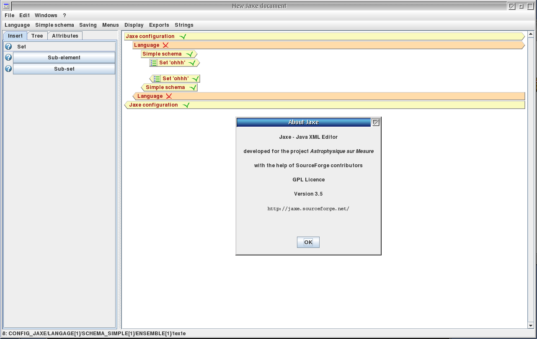537x339 pixels.
Task: Click the list icon on the Set 'ohhh' end tag
Action: click(x=157, y=79)
